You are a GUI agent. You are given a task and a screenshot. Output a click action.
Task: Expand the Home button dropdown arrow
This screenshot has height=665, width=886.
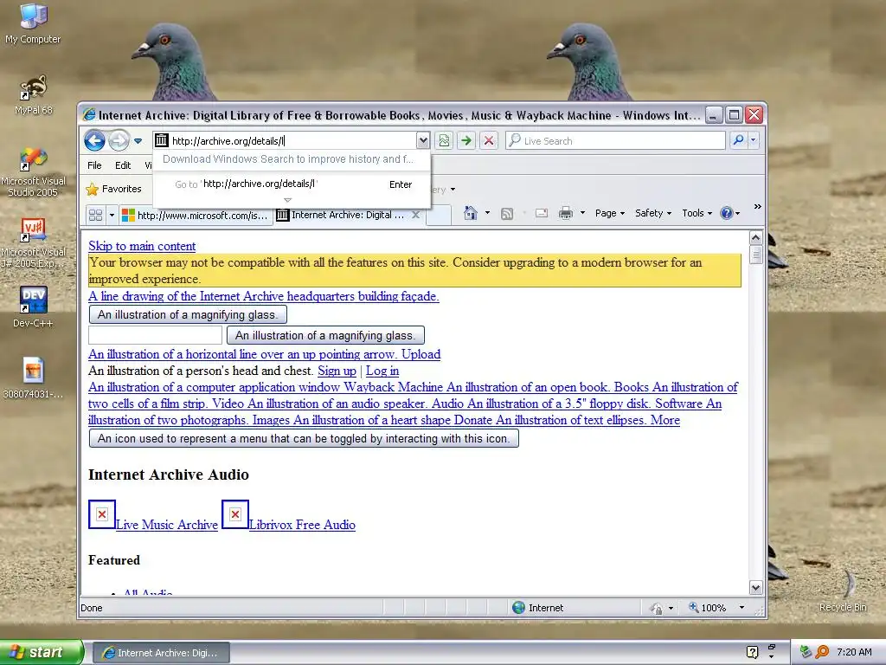pyautogui.click(x=487, y=213)
